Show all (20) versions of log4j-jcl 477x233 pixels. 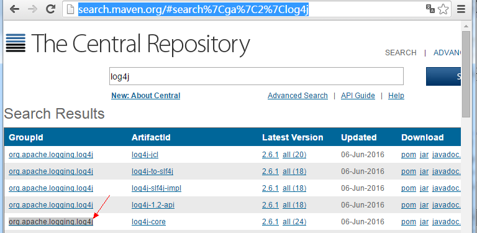pos(294,155)
